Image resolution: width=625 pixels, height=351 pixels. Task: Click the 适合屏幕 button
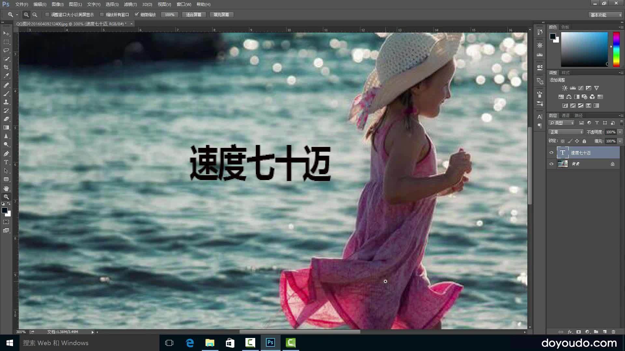pos(194,15)
